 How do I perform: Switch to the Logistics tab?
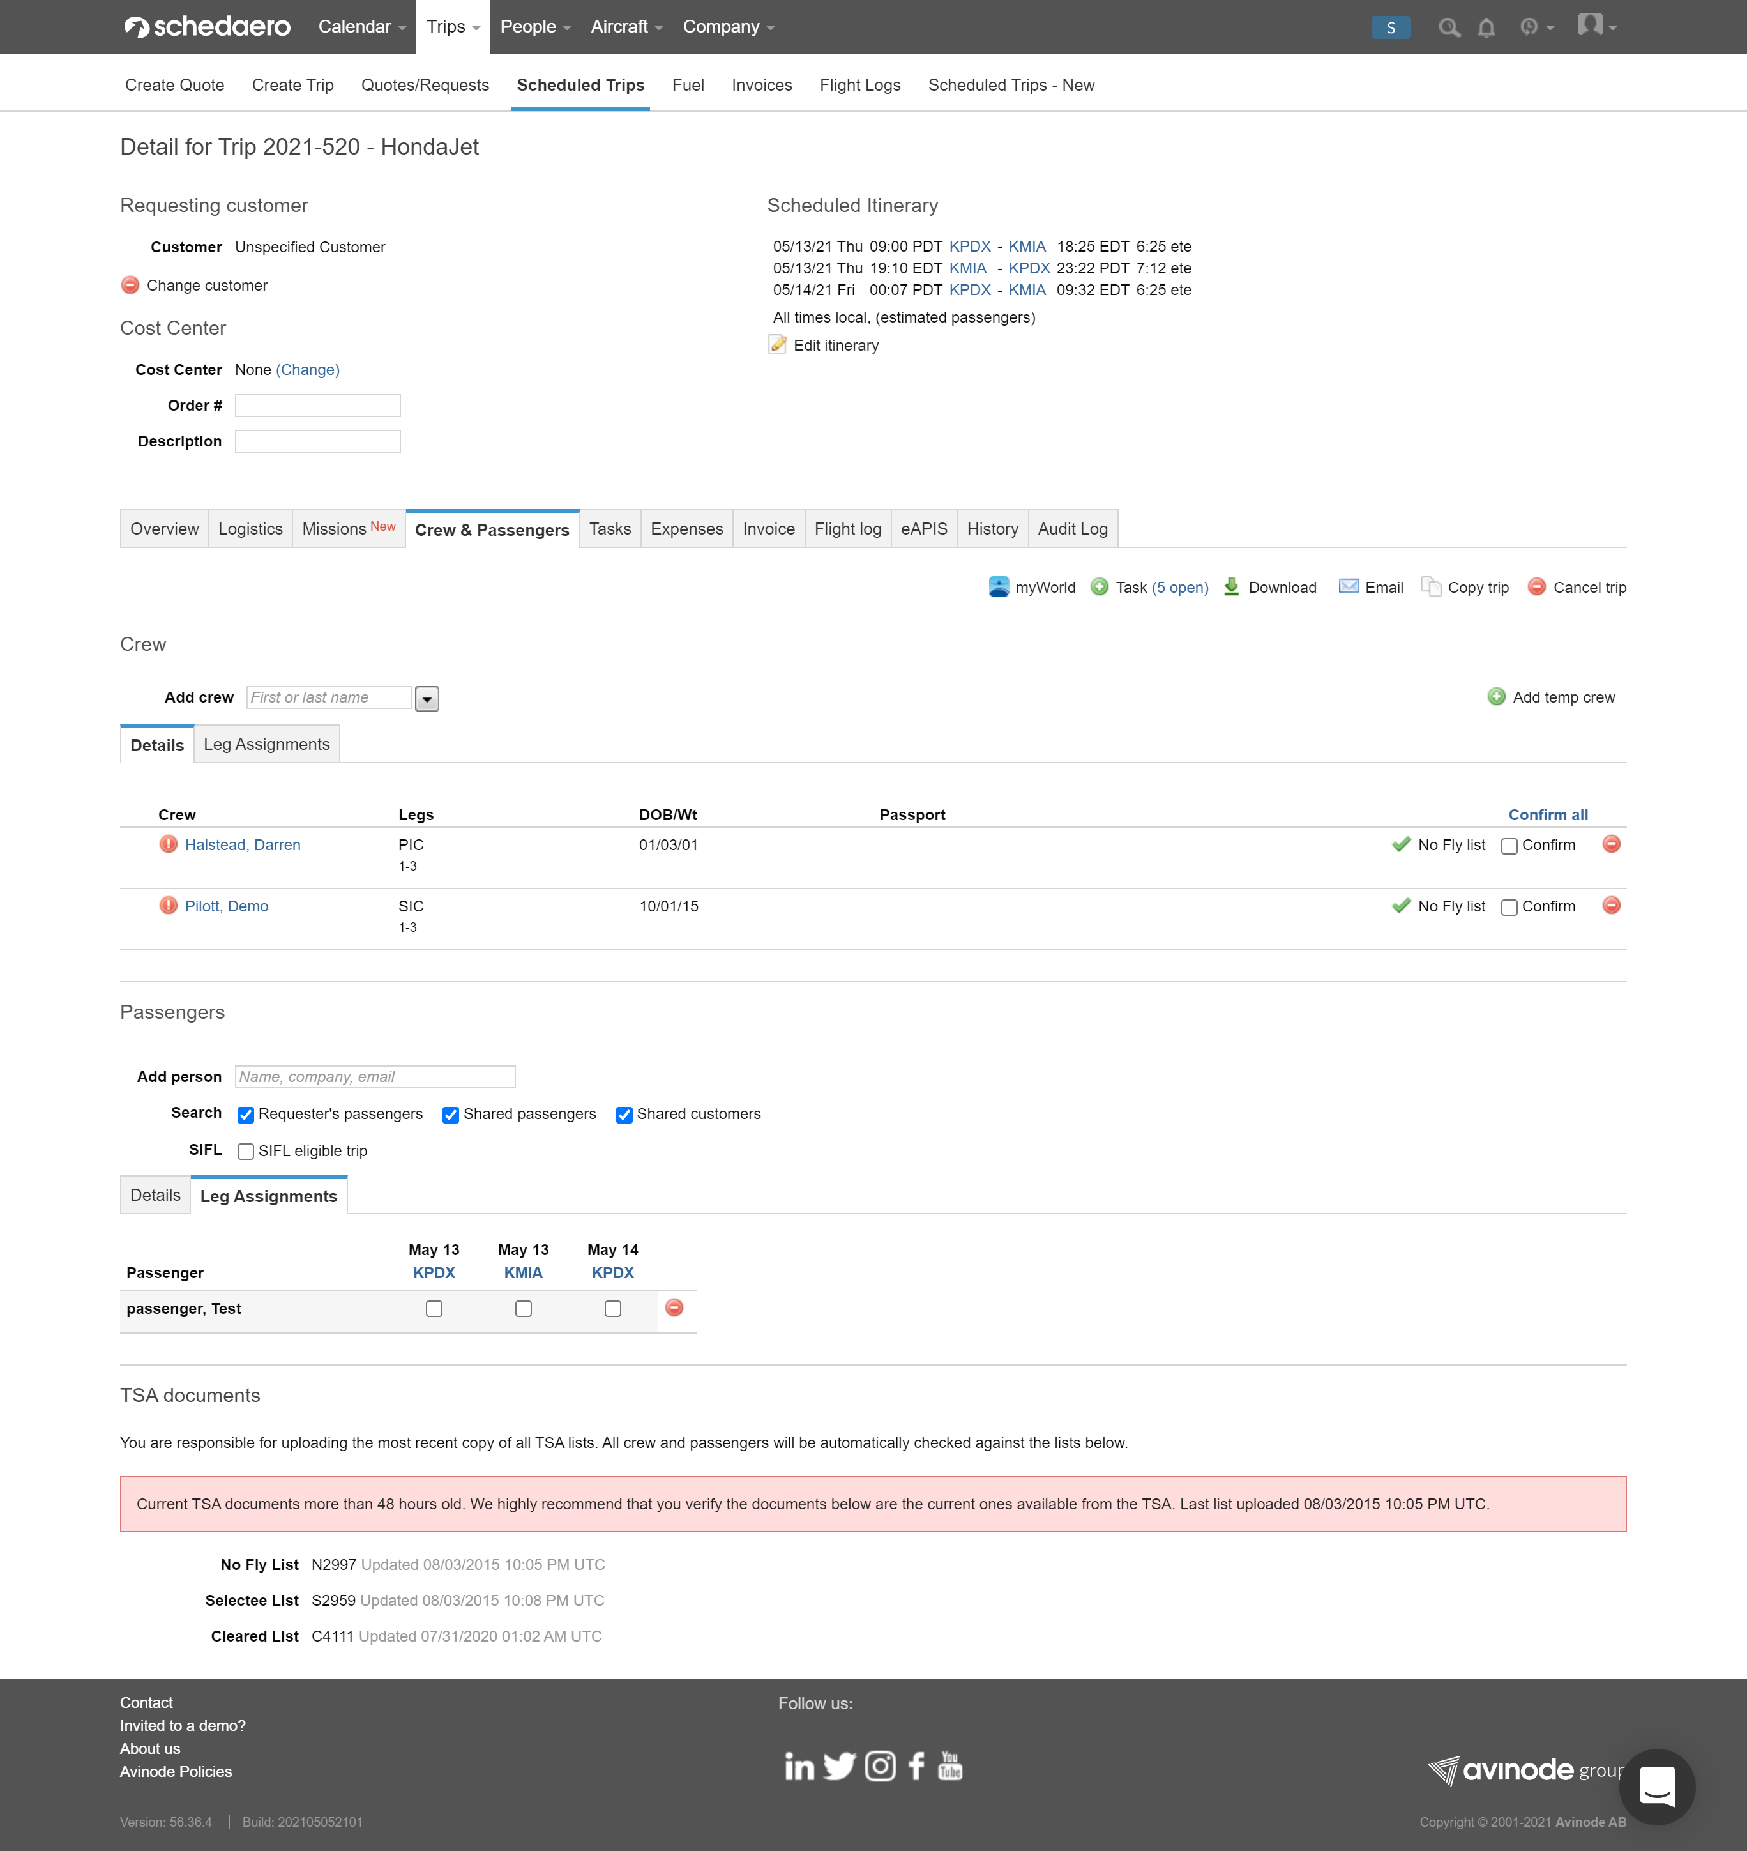(x=250, y=529)
